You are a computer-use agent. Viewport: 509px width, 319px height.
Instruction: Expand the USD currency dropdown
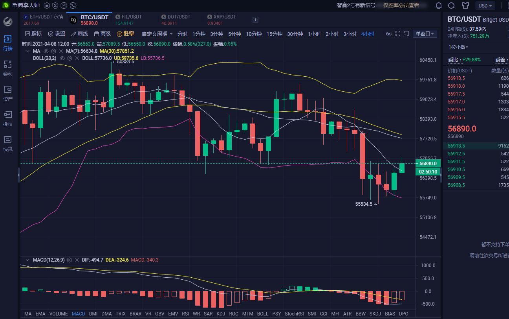485,6
